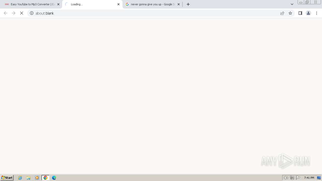The width and height of the screenshot is (322, 181).
Task: Show the clock reading 7:41 PM
Action: click(309, 178)
